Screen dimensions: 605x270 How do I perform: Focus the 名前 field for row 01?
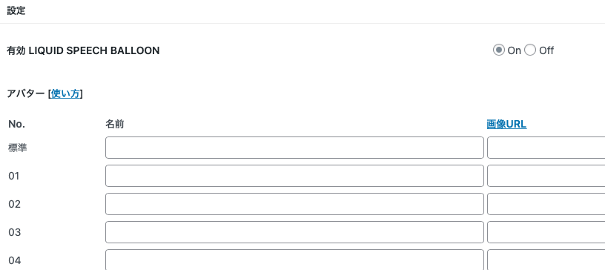(x=294, y=176)
